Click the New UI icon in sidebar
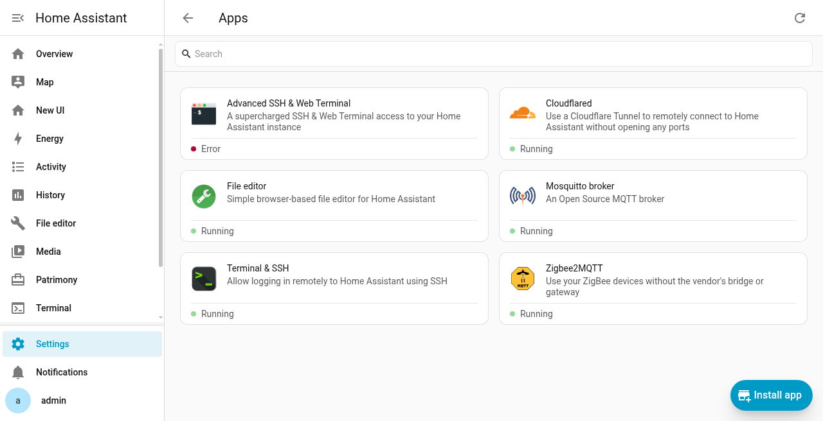Viewport: 823px width, 421px height. (x=18, y=110)
